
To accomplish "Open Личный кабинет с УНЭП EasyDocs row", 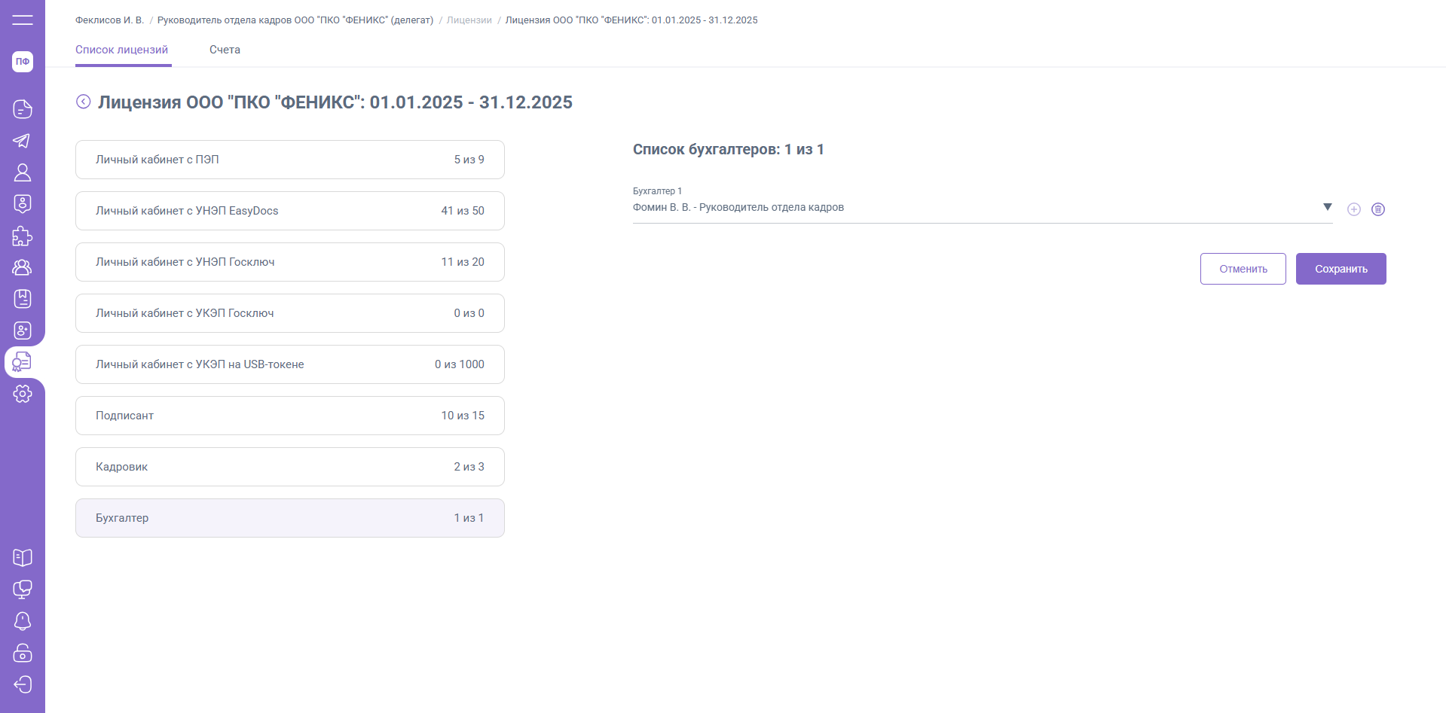I will tap(290, 211).
